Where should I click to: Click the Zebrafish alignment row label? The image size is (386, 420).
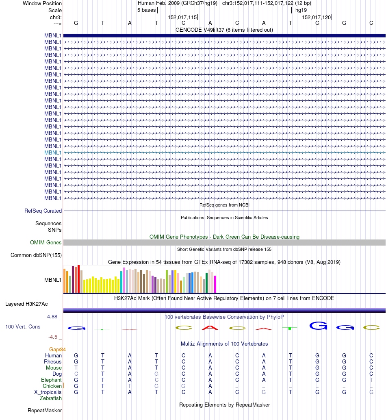51,398
